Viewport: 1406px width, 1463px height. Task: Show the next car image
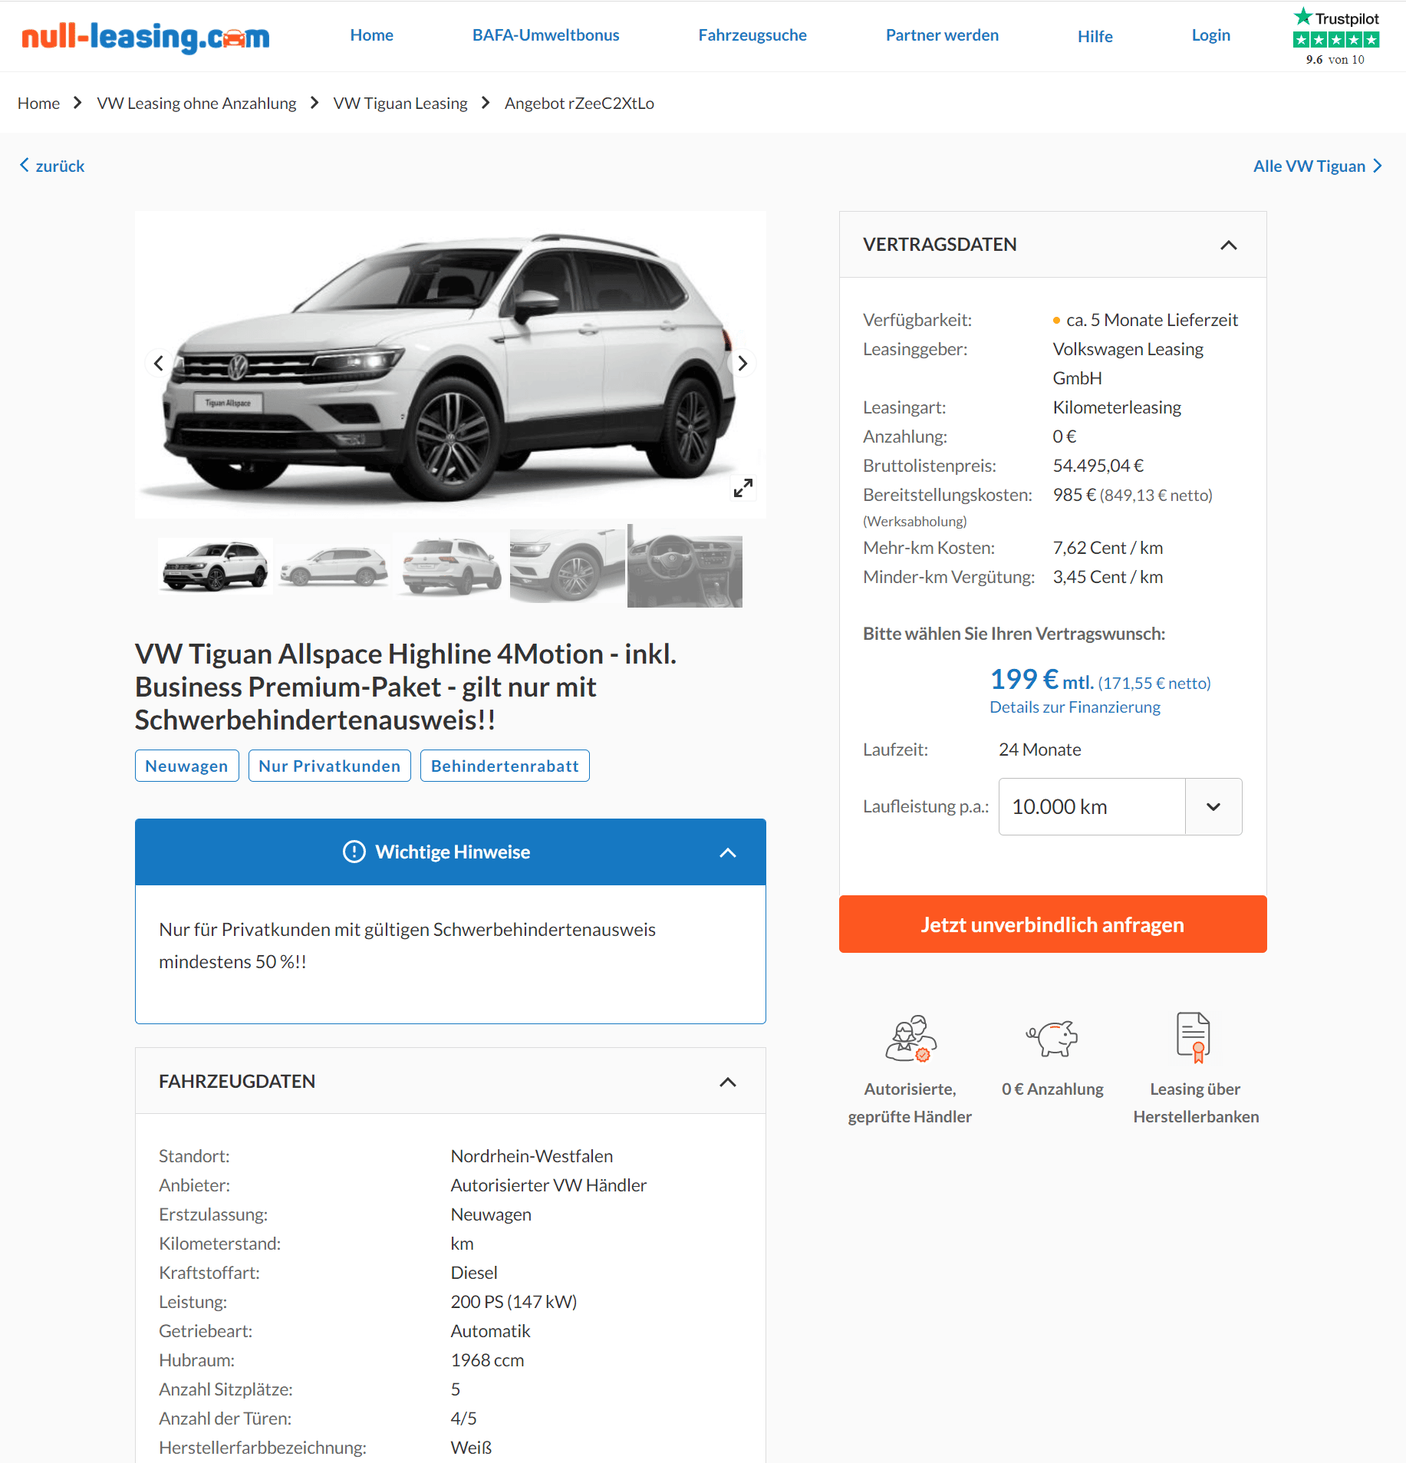(742, 363)
